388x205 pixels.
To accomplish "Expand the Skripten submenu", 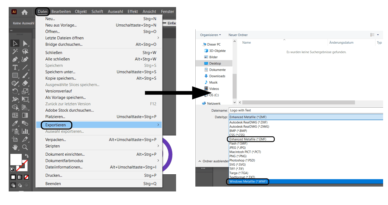I will pos(99,146).
